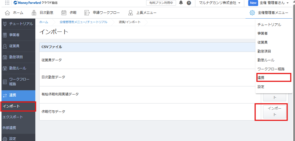This screenshot has width=295, height=141.
Task: Click インポート button for 休暇付与データ
Action: pos(274,112)
